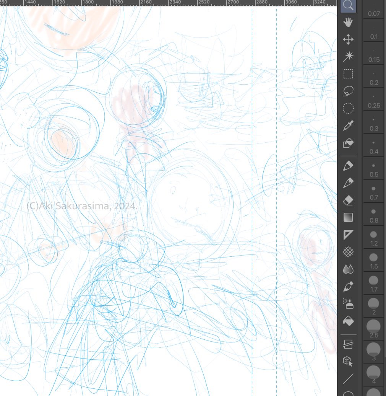Select the Ellipse selection tool

[348, 108]
